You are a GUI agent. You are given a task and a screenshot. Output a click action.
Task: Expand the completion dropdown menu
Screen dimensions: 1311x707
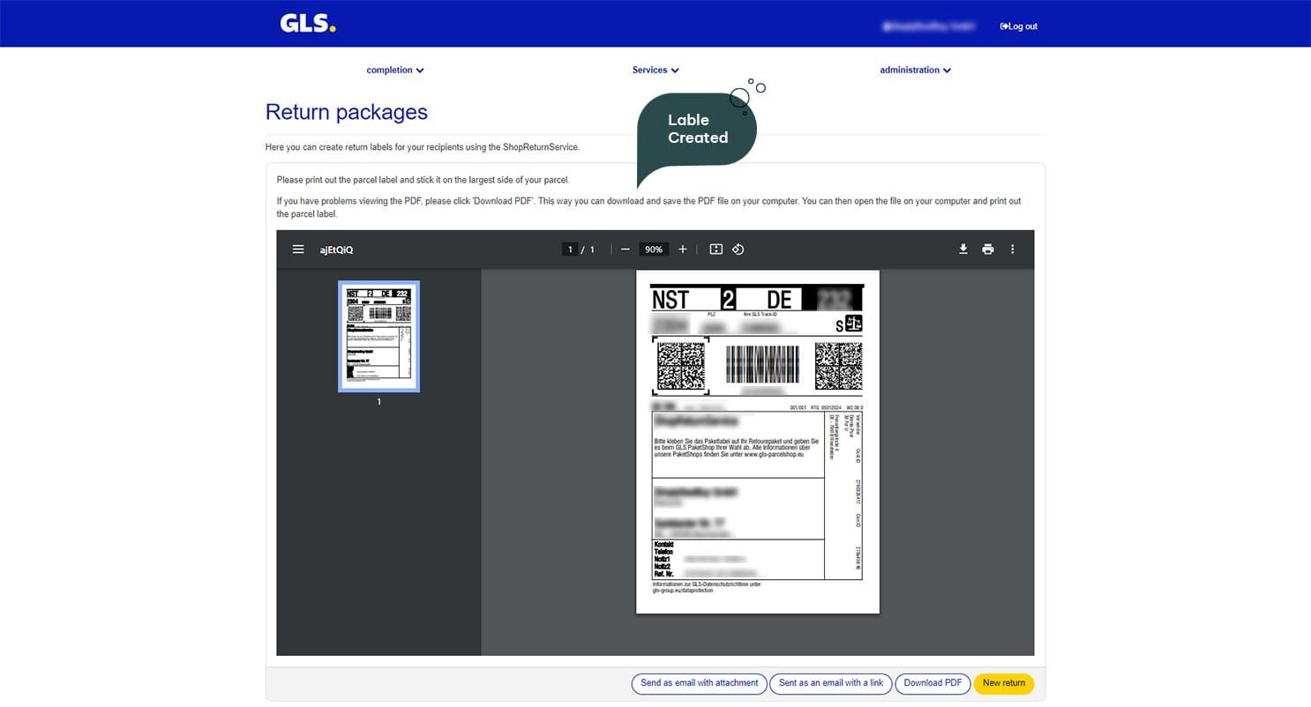[395, 70]
